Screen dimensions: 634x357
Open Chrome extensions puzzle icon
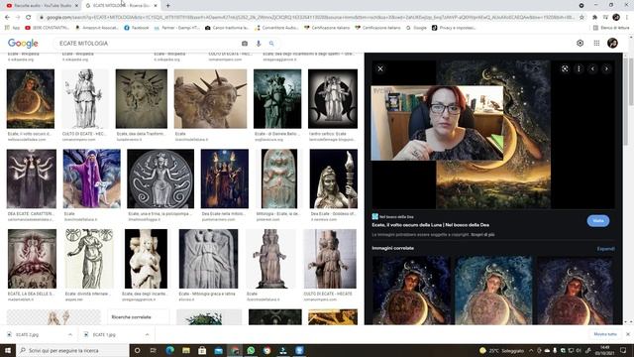click(594, 18)
